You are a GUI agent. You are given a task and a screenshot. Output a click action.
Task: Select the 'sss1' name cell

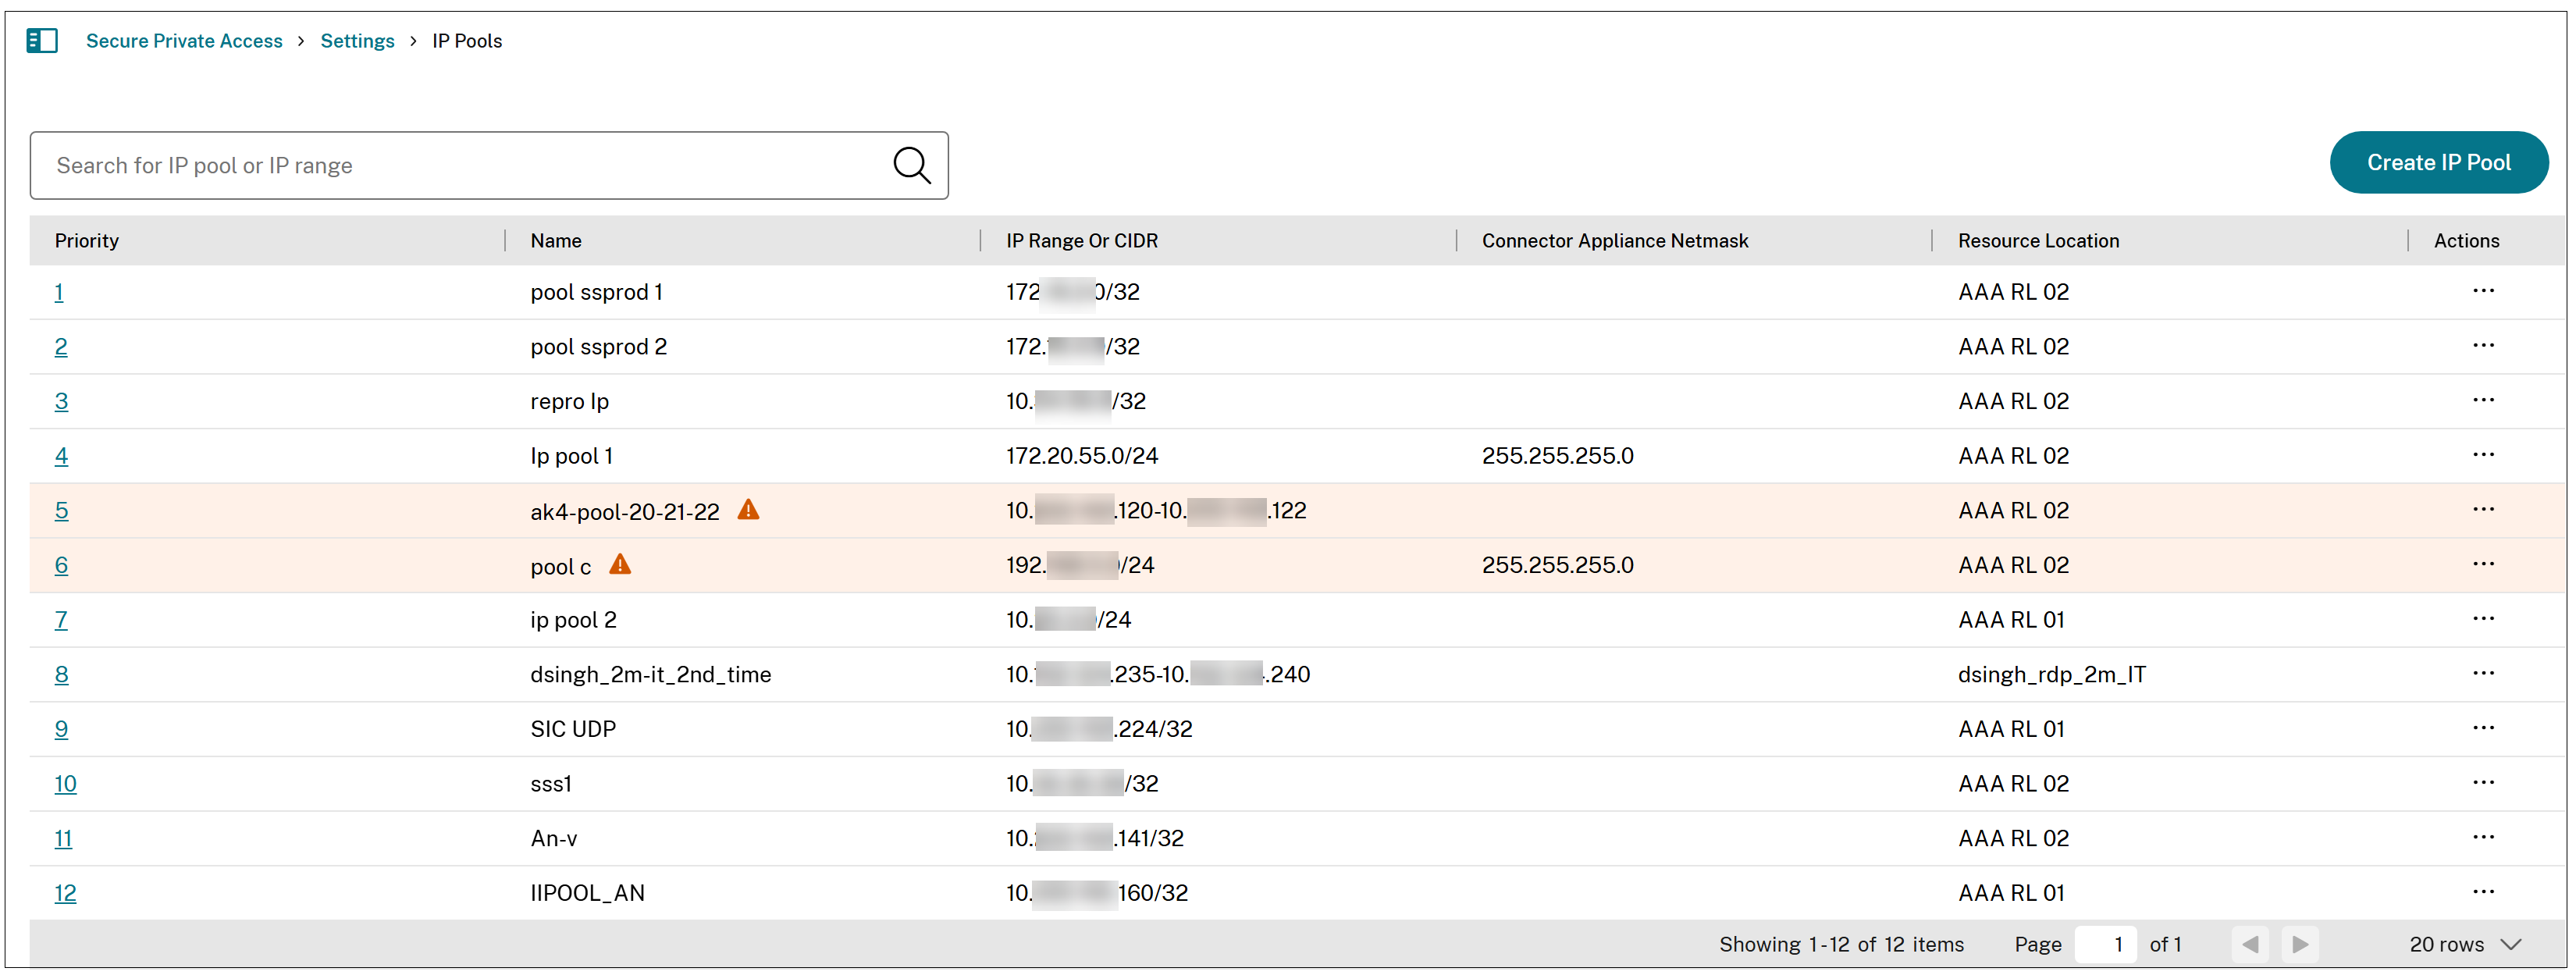click(551, 784)
